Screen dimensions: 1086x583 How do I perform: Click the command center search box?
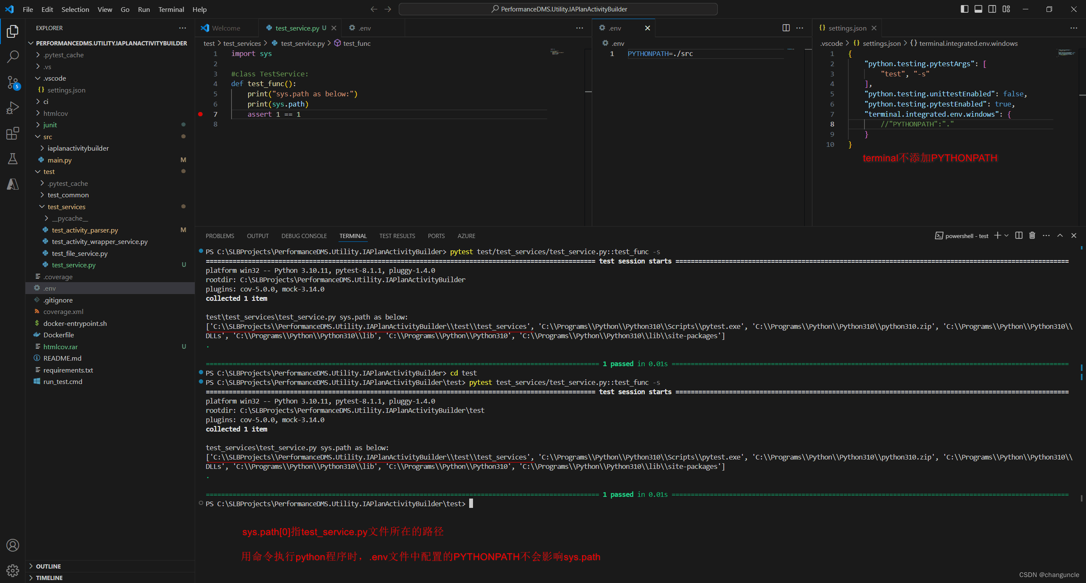558,9
